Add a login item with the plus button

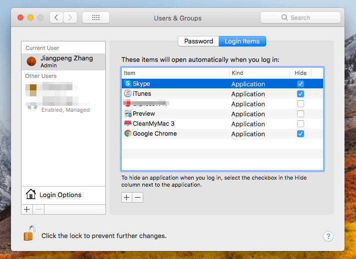click(x=127, y=198)
